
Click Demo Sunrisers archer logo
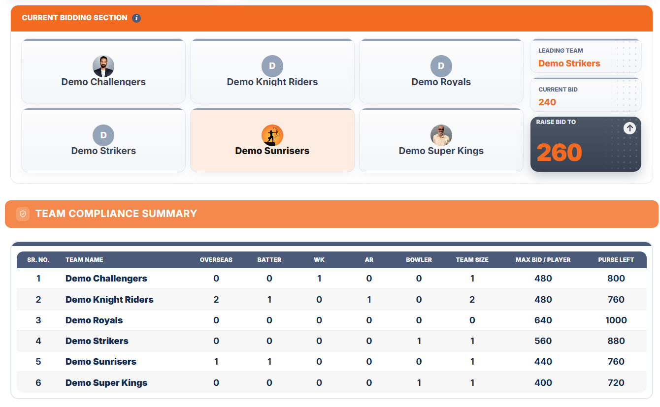pyautogui.click(x=272, y=135)
